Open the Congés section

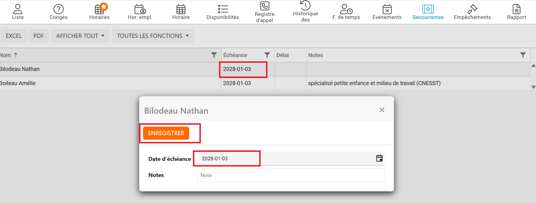(x=58, y=12)
